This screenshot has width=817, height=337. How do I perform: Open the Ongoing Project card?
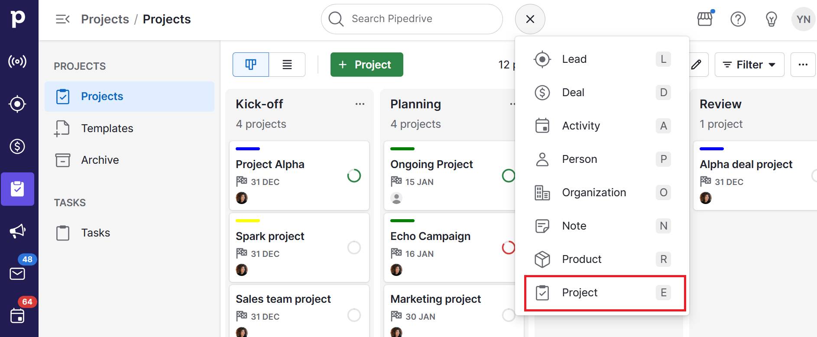coord(449,175)
